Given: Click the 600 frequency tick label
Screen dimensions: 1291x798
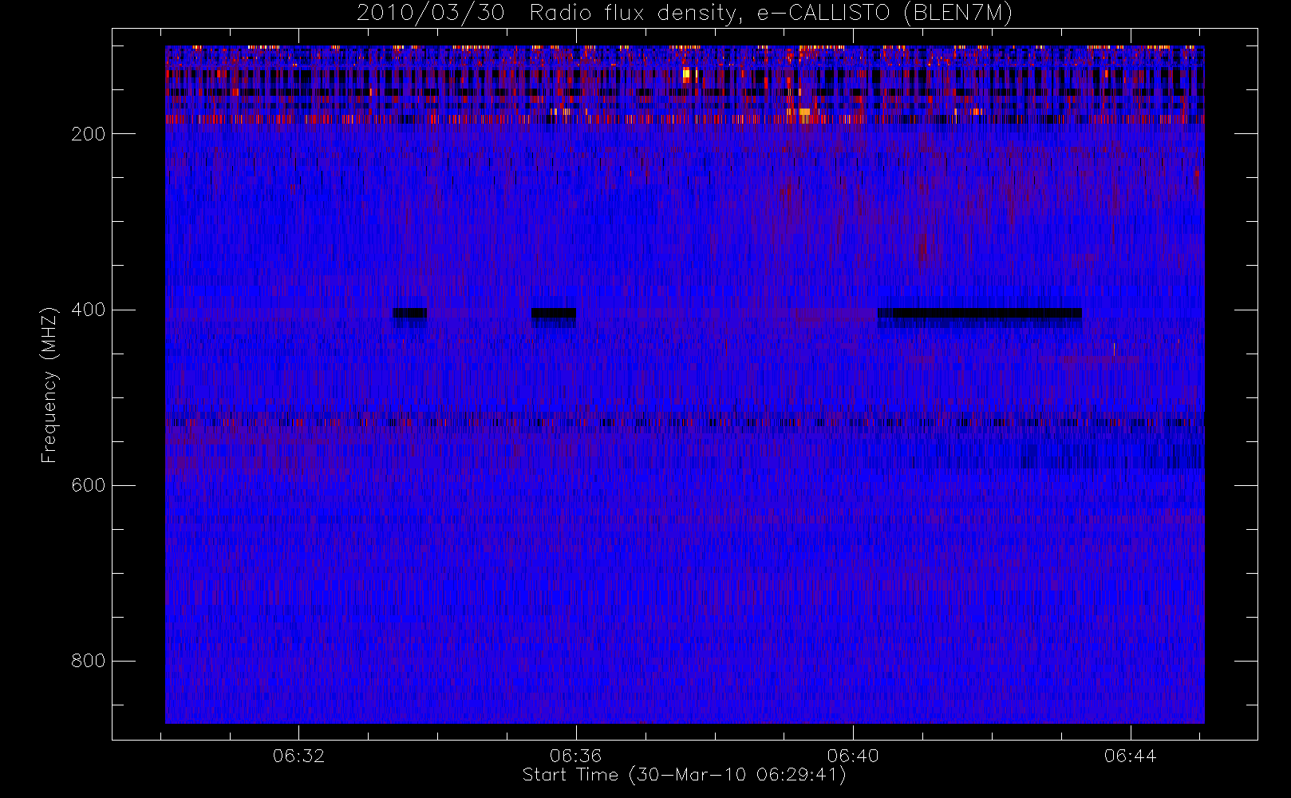Looking at the screenshot, I should (89, 485).
